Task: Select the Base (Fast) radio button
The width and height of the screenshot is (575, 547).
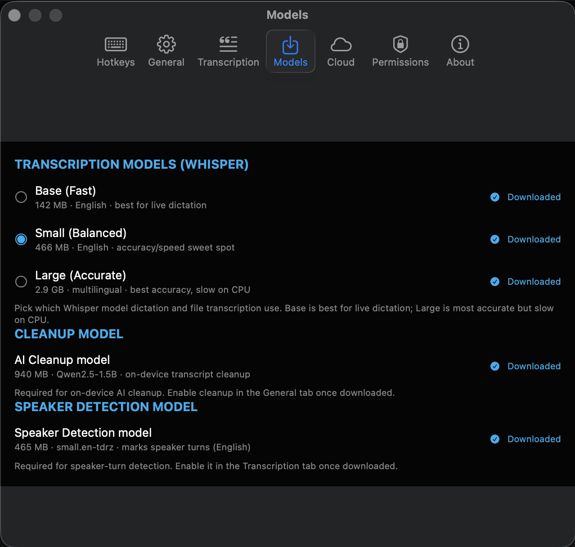Action: click(21, 197)
